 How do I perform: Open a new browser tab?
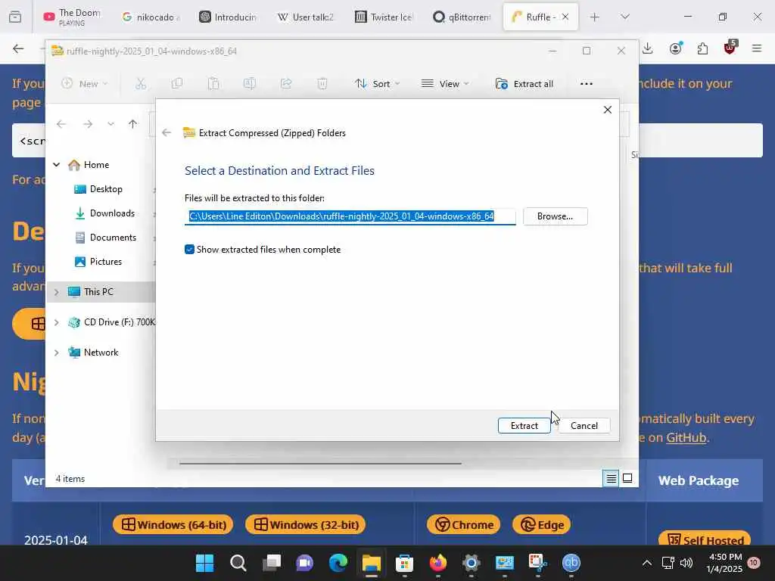click(x=595, y=17)
